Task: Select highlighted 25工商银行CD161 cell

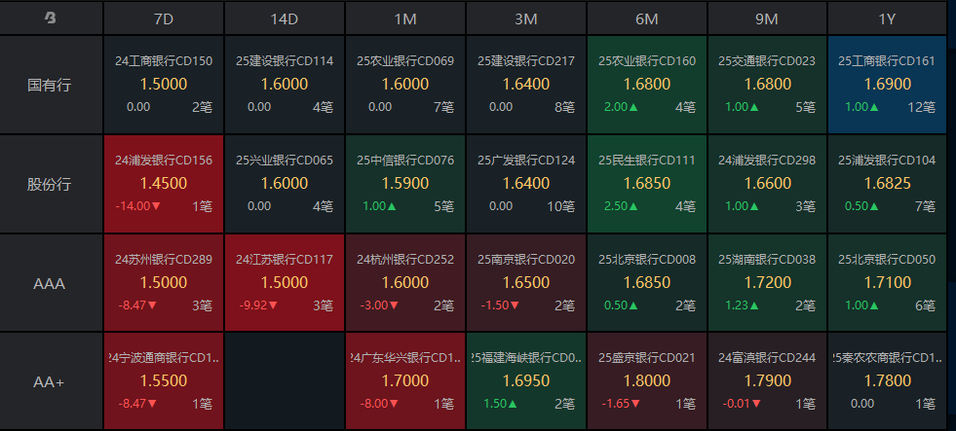Action: [887, 85]
